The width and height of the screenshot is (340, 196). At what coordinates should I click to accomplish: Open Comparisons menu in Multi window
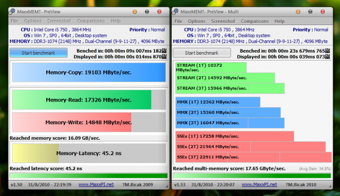(254, 21)
